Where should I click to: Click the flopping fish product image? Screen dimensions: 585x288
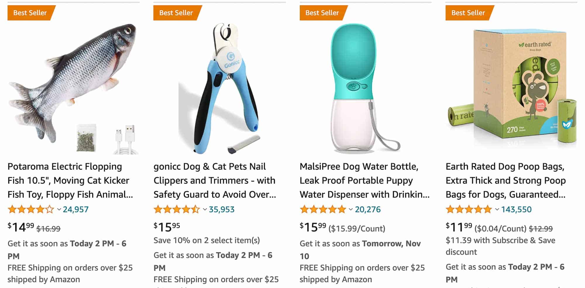[73, 85]
